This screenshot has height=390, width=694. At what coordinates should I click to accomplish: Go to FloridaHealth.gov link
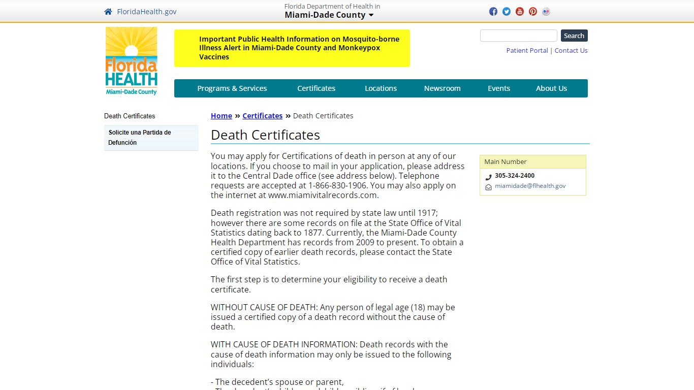(x=147, y=12)
